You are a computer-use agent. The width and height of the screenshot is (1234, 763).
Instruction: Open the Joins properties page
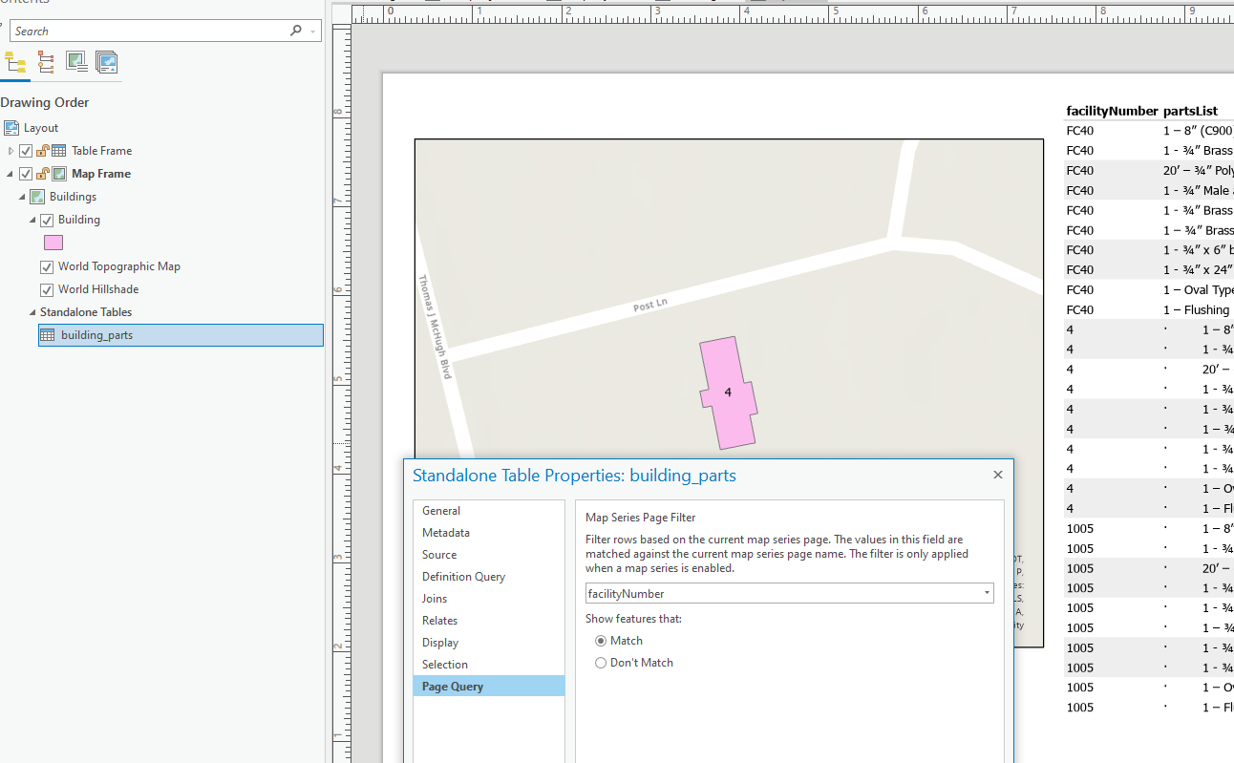tap(434, 598)
